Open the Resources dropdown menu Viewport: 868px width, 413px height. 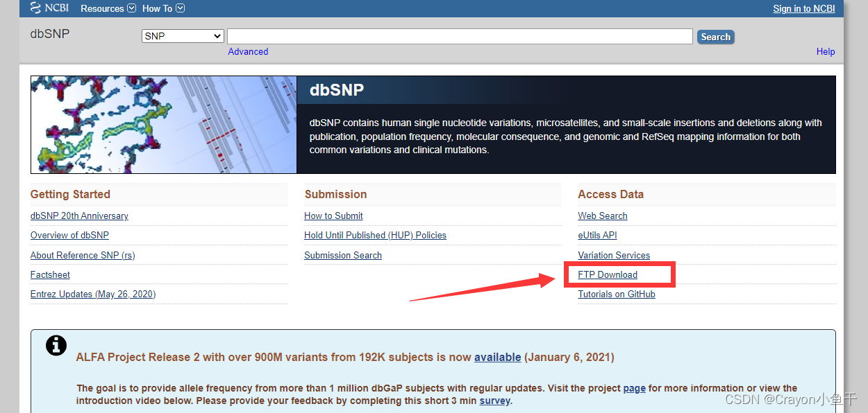coord(108,8)
